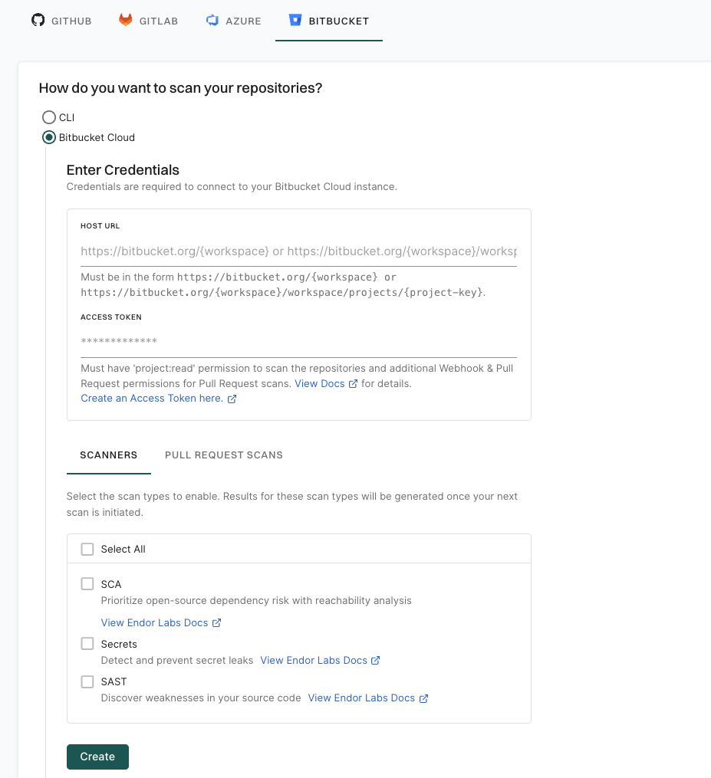
Task: Open the Scanners tab
Action: click(108, 455)
